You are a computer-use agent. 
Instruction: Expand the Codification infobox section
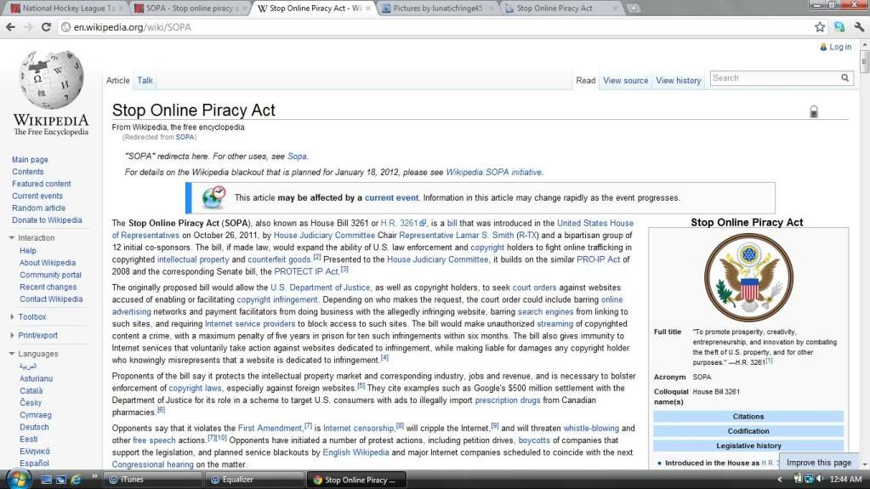point(748,430)
